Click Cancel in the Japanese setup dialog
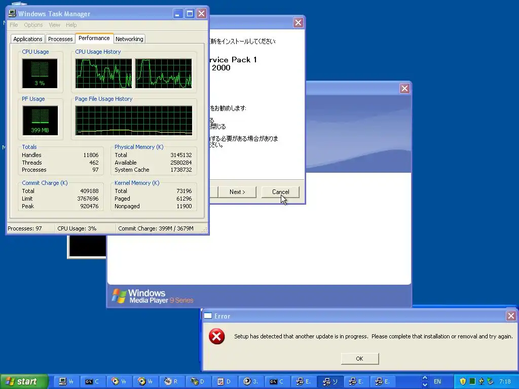The width and height of the screenshot is (519, 389). pos(280,192)
